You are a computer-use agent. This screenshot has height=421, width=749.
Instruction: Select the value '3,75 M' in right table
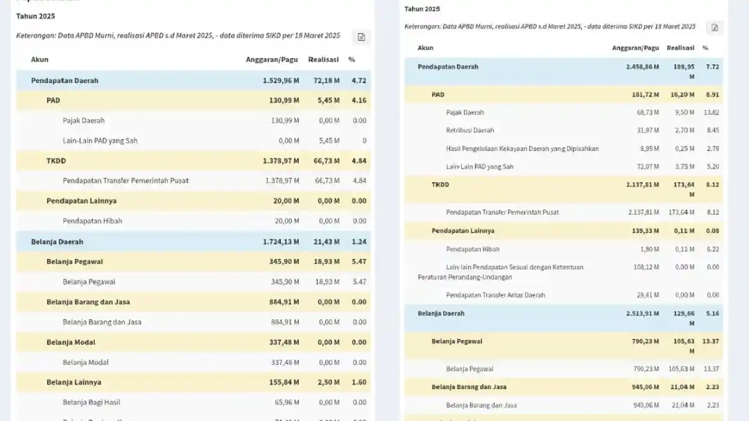[685, 167]
